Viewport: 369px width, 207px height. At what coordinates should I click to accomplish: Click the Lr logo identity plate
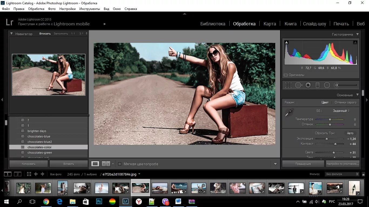pos(9,22)
